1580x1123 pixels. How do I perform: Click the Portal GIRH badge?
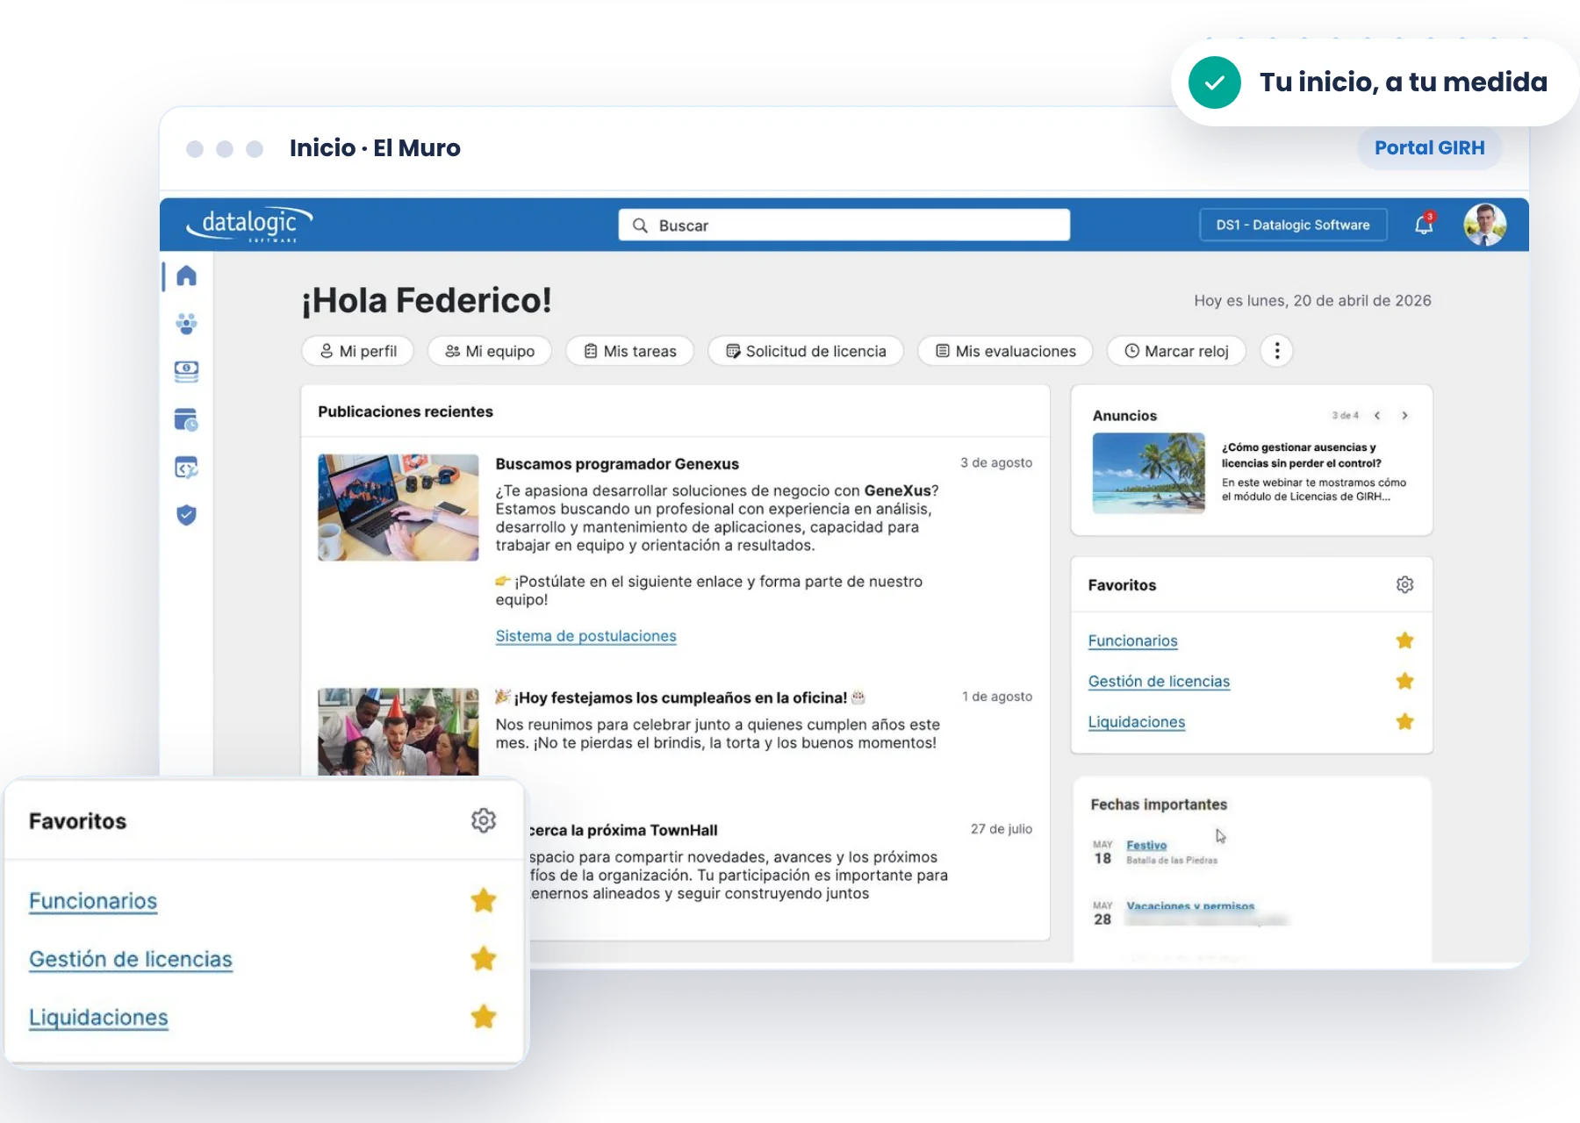pos(1429,147)
